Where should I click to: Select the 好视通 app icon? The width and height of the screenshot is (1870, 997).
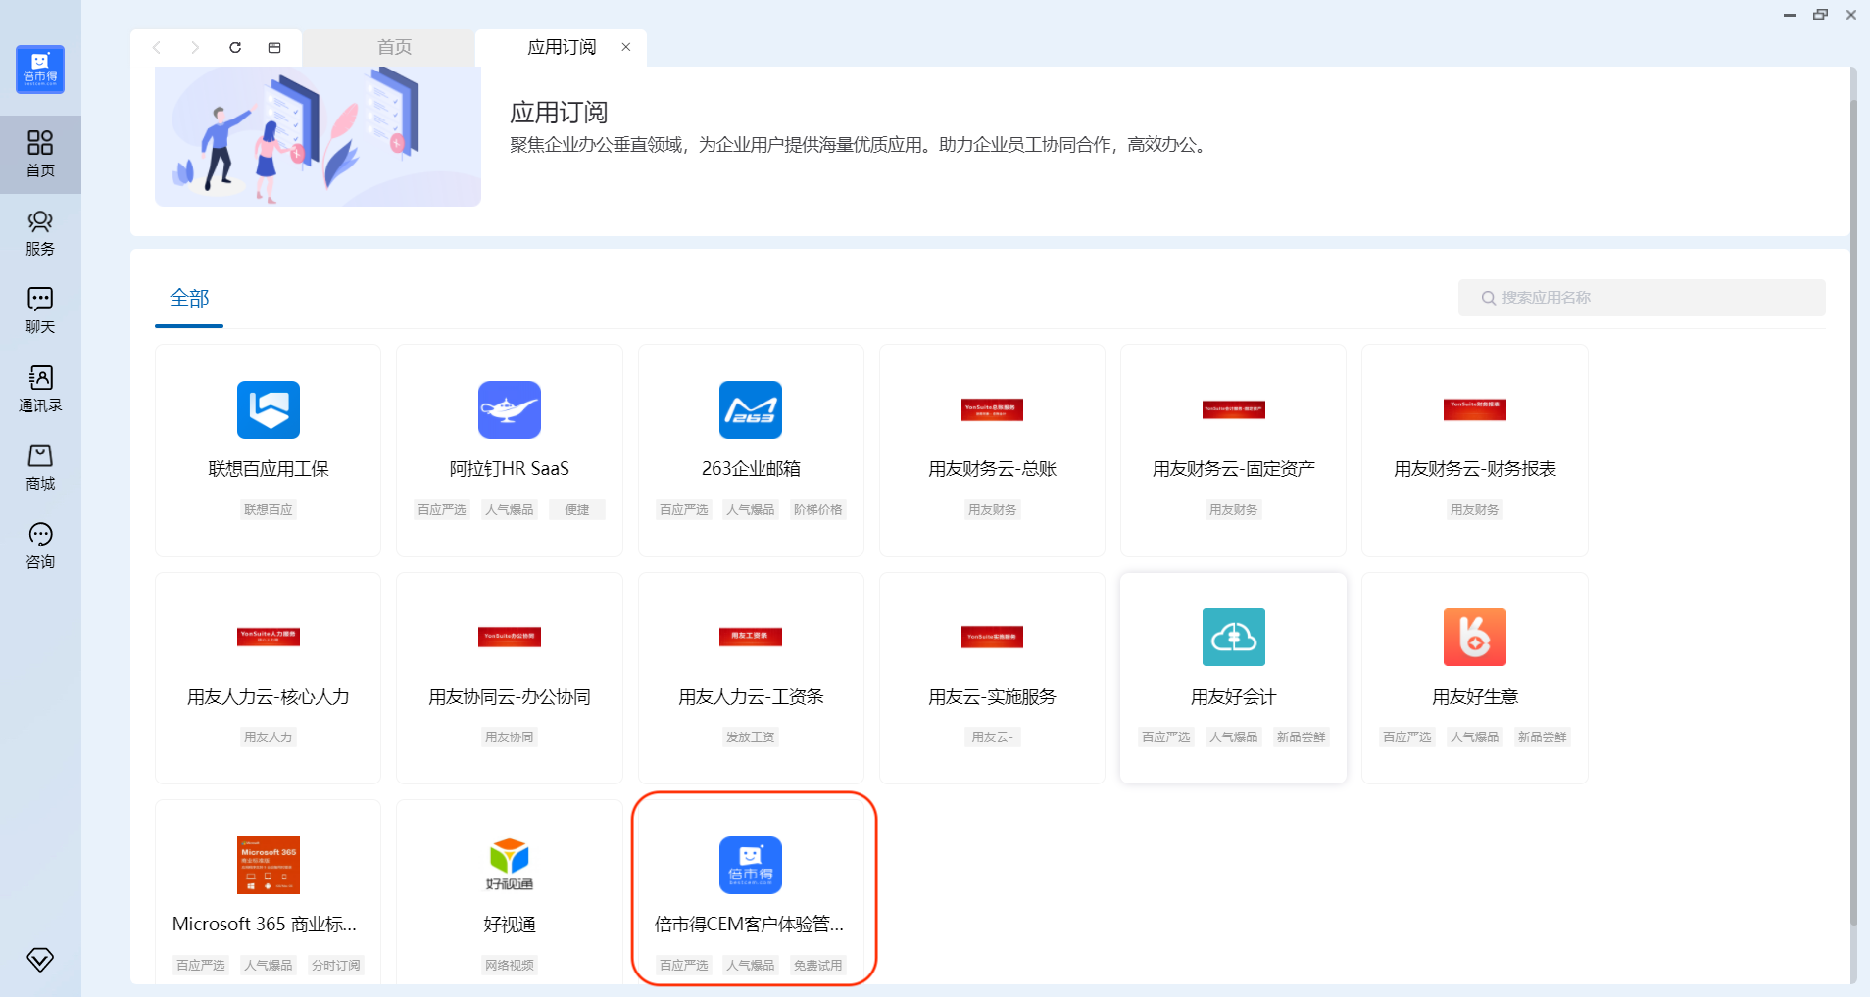point(509,864)
